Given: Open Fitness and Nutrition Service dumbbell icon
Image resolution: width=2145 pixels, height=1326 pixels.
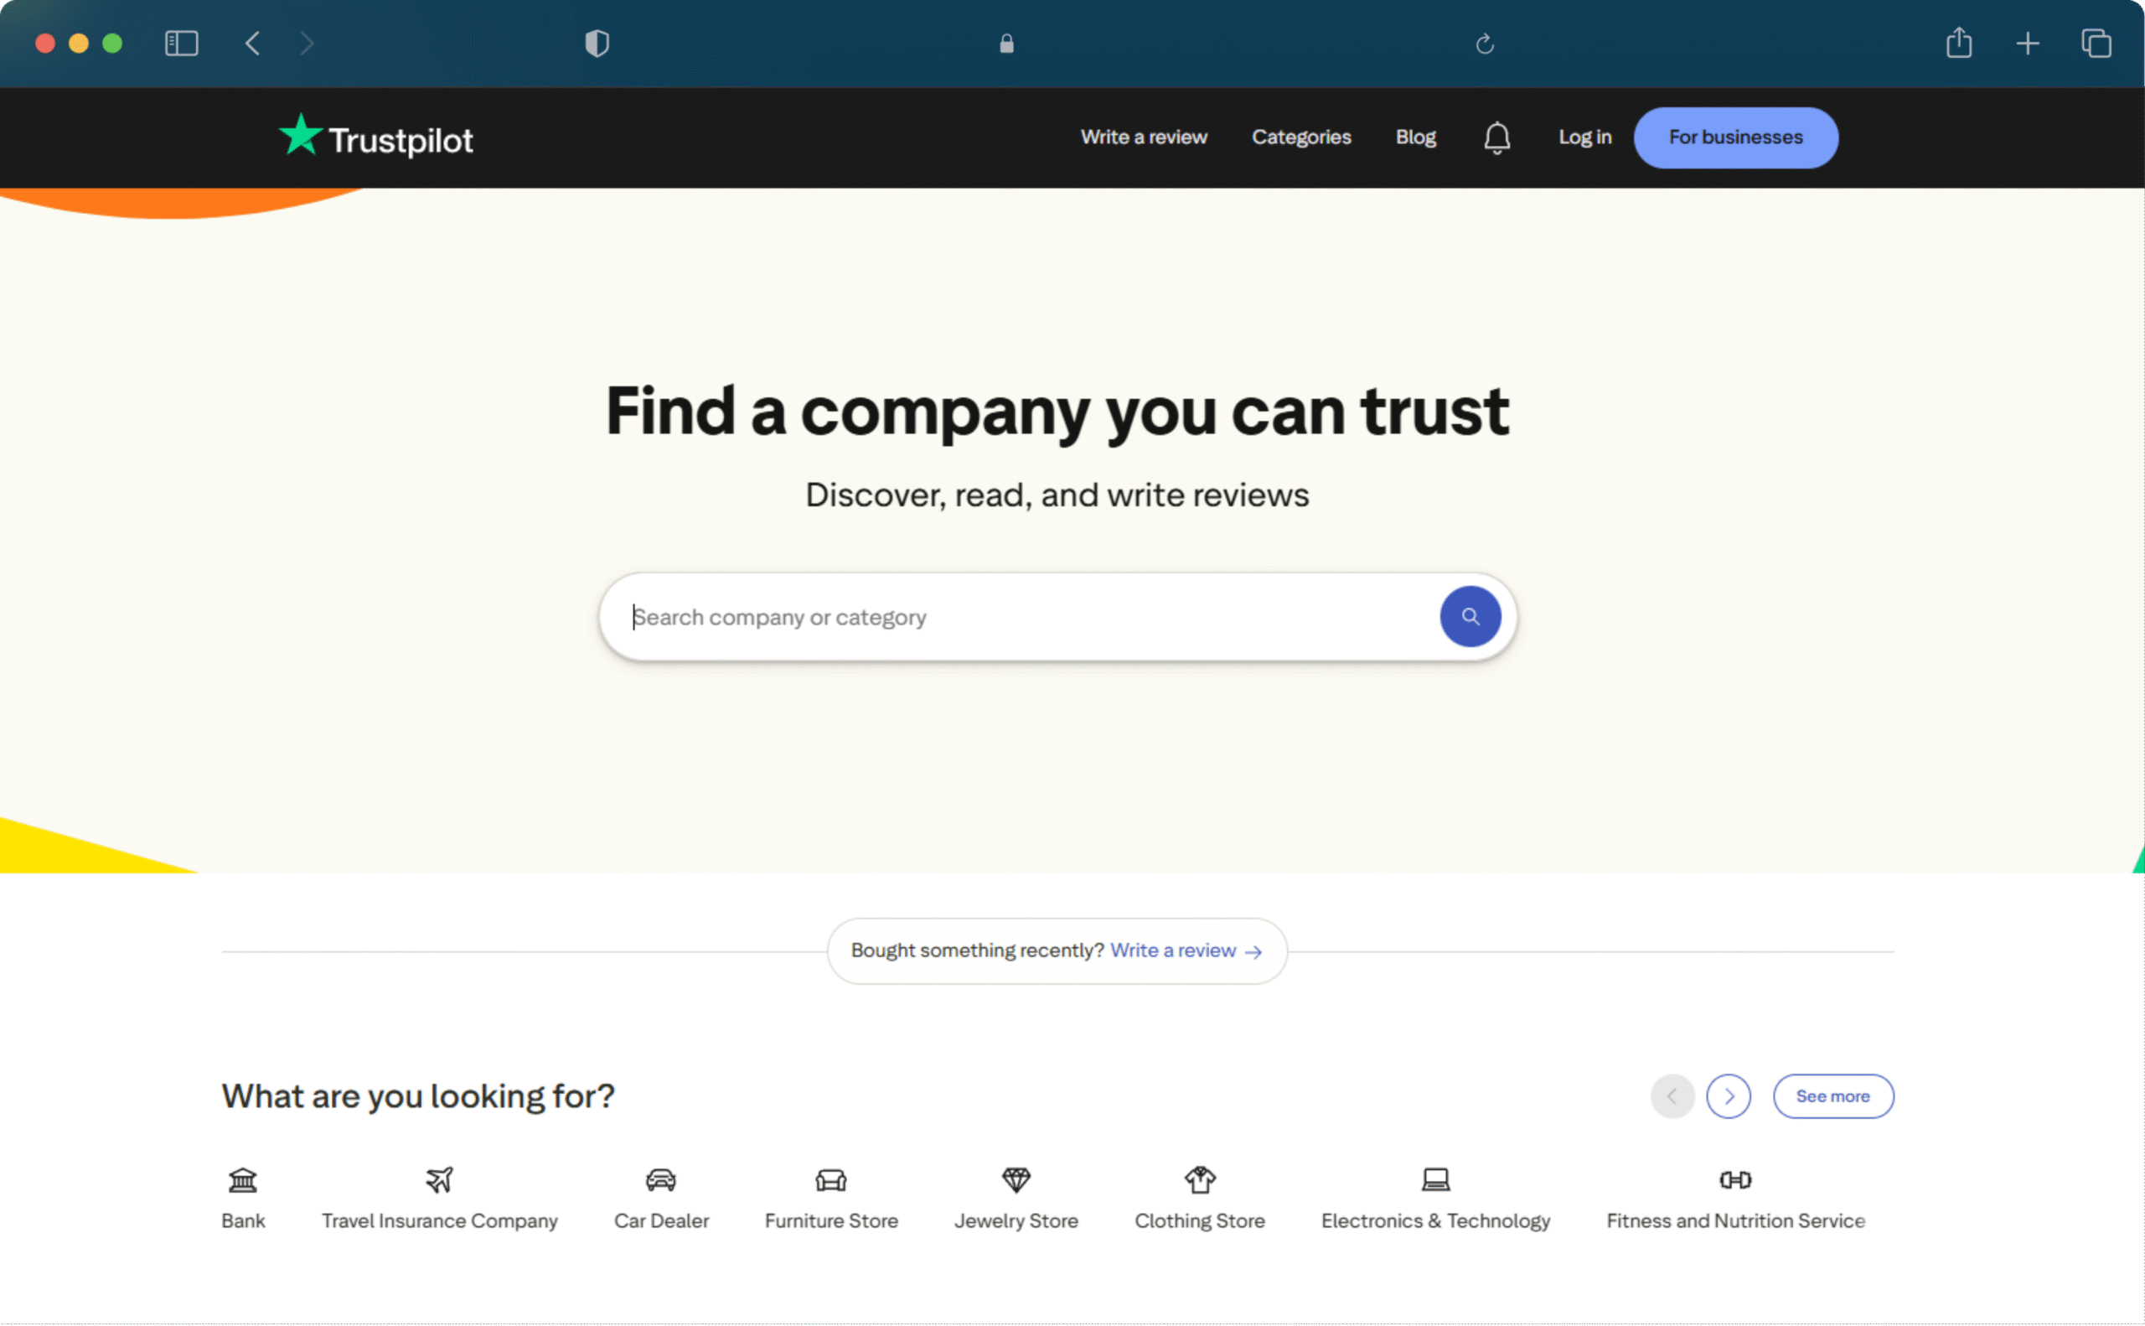Looking at the screenshot, I should pos(1734,1180).
